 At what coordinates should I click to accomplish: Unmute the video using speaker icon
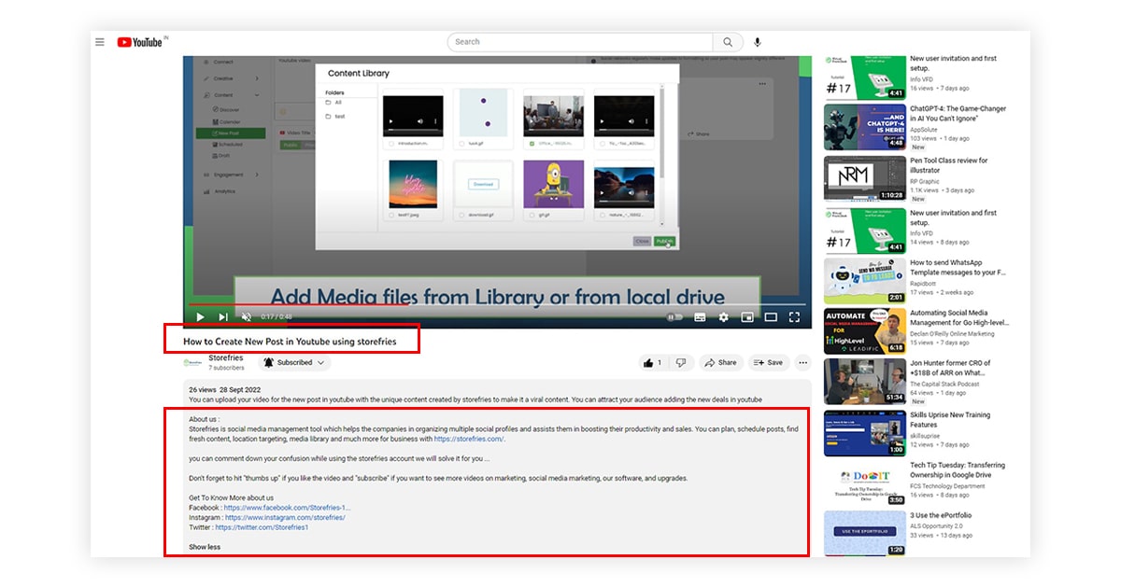pos(247,317)
